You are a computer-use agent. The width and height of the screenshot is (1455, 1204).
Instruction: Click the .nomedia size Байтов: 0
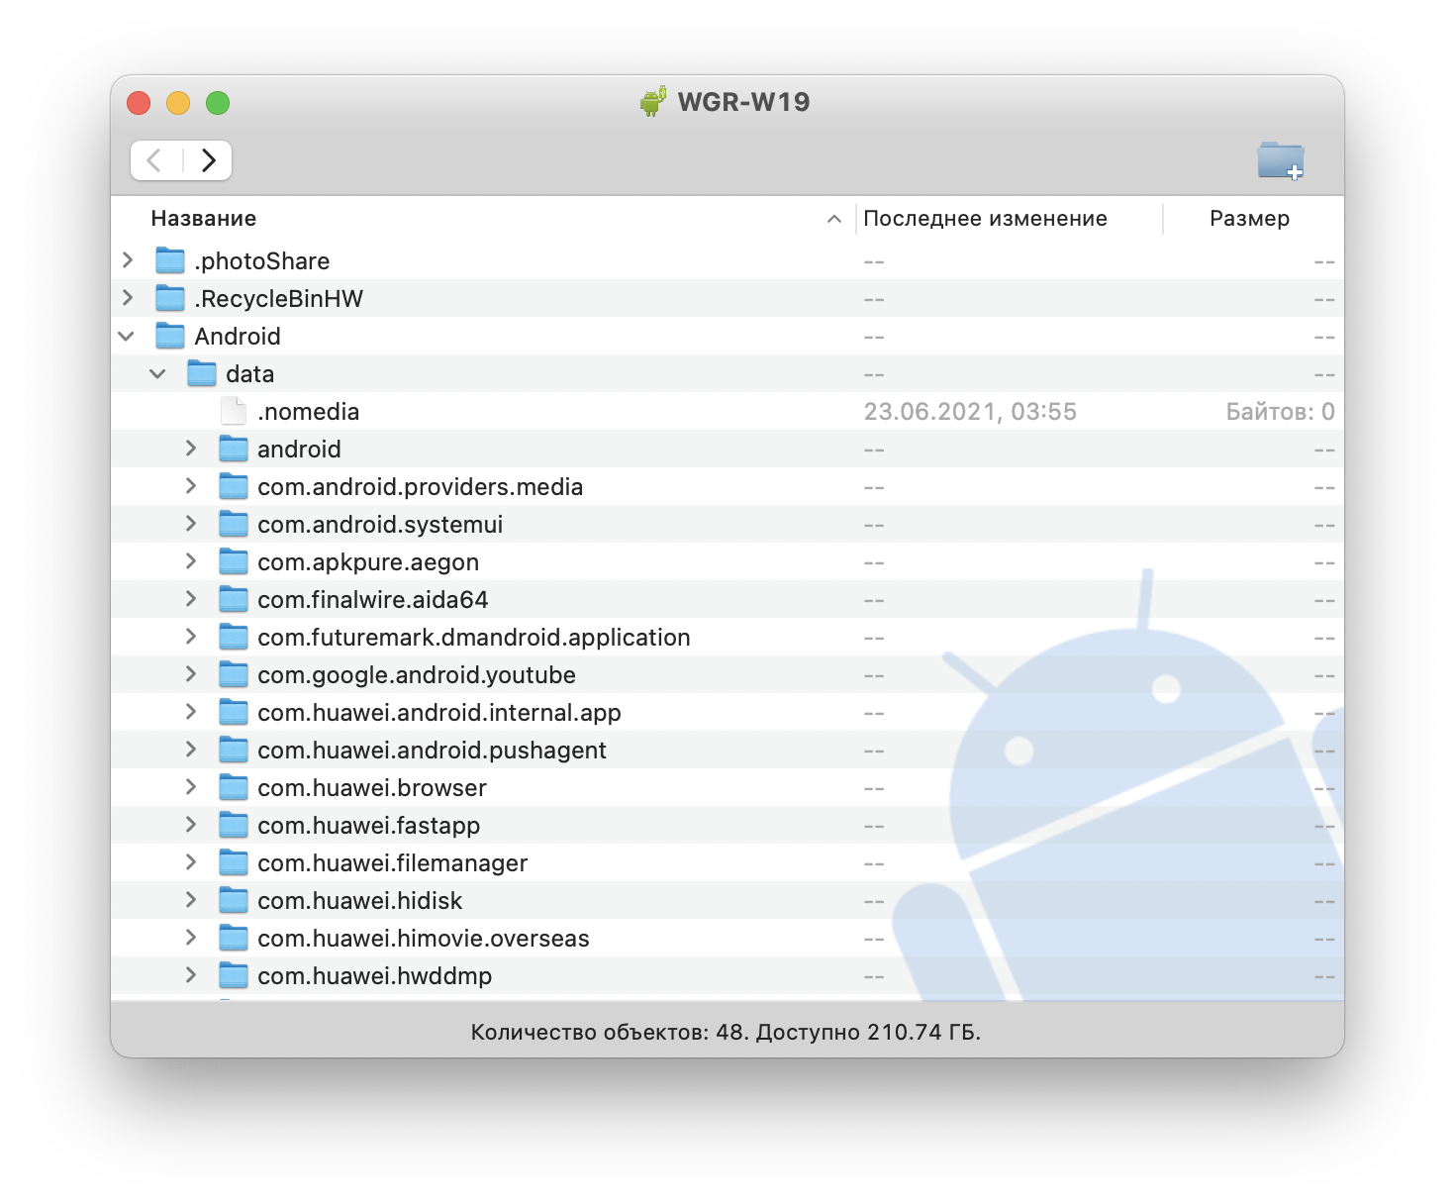click(x=1281, y=412)
